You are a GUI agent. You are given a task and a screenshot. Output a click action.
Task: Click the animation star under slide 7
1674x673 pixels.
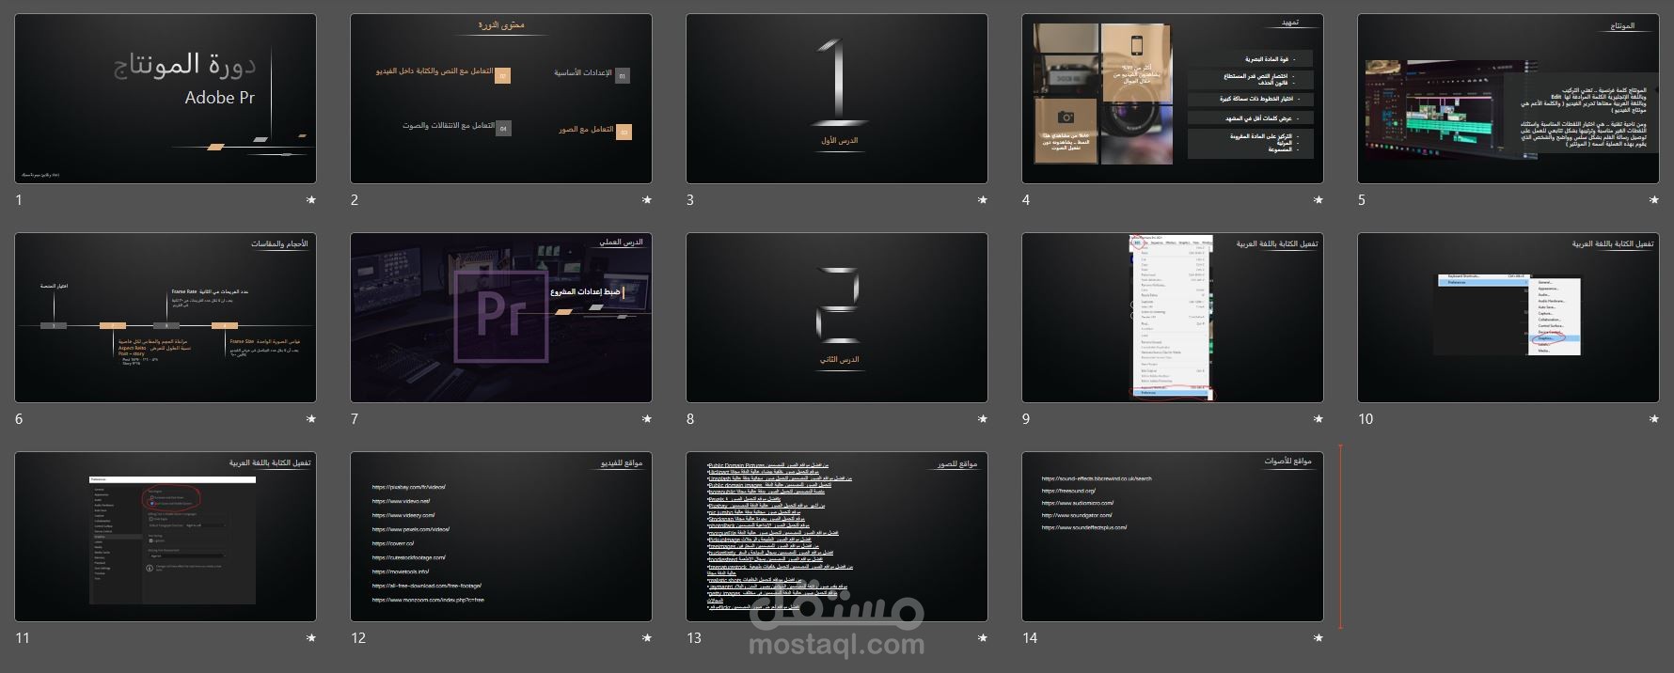click(x=647, y=419)
